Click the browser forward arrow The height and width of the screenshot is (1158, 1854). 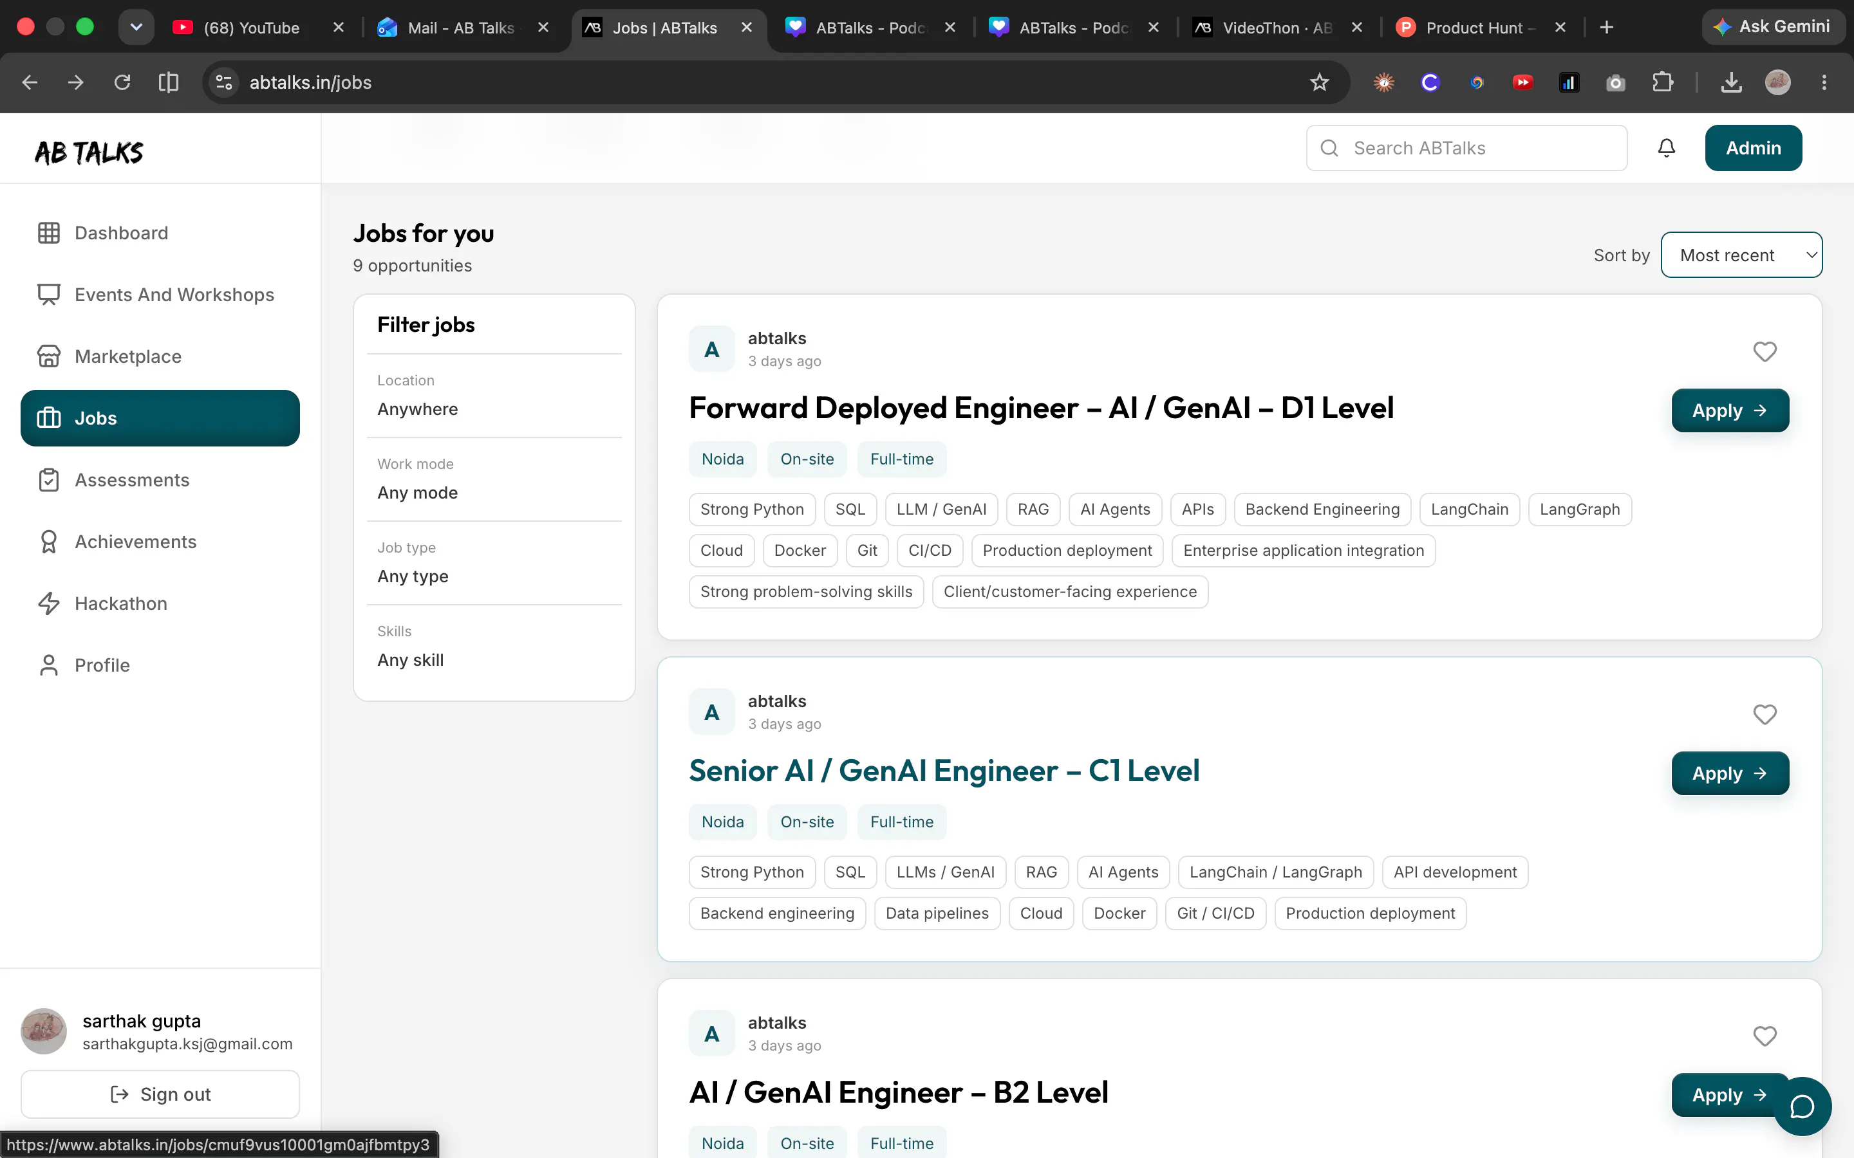tap(76, 82)
